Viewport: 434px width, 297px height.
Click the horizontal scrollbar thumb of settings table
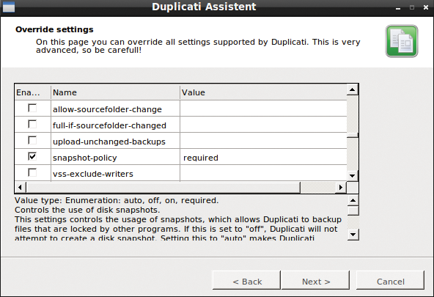pyautogui.click(x=163, y=188)
